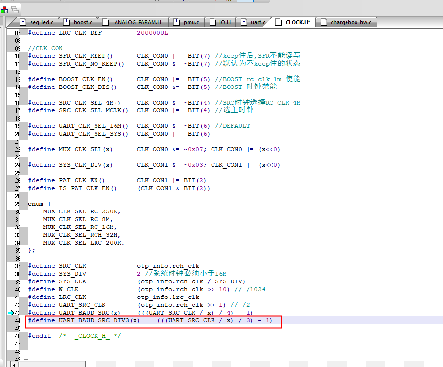
Task: Click SFR_CLK_KEEP() macro name
Action: click(x=86, y=56)
